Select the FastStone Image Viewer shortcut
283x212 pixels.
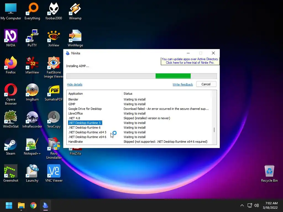pyautogui.click(x=54, y=67)
